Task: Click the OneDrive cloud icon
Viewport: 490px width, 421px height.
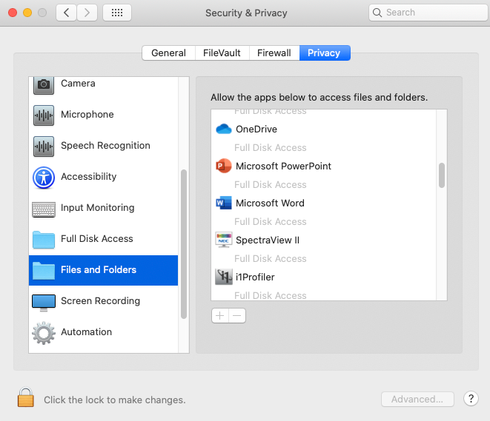Action: [x=224, y=129]
